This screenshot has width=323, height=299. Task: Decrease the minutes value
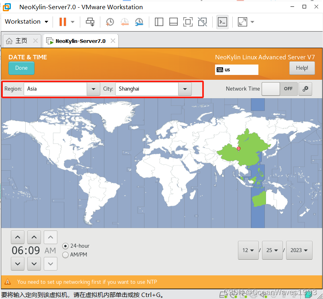pyautogui.click(x=34, y=264)
